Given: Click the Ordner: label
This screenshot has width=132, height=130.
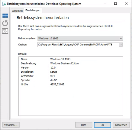Looking at the screenshot, I should [x=23, y=45].
